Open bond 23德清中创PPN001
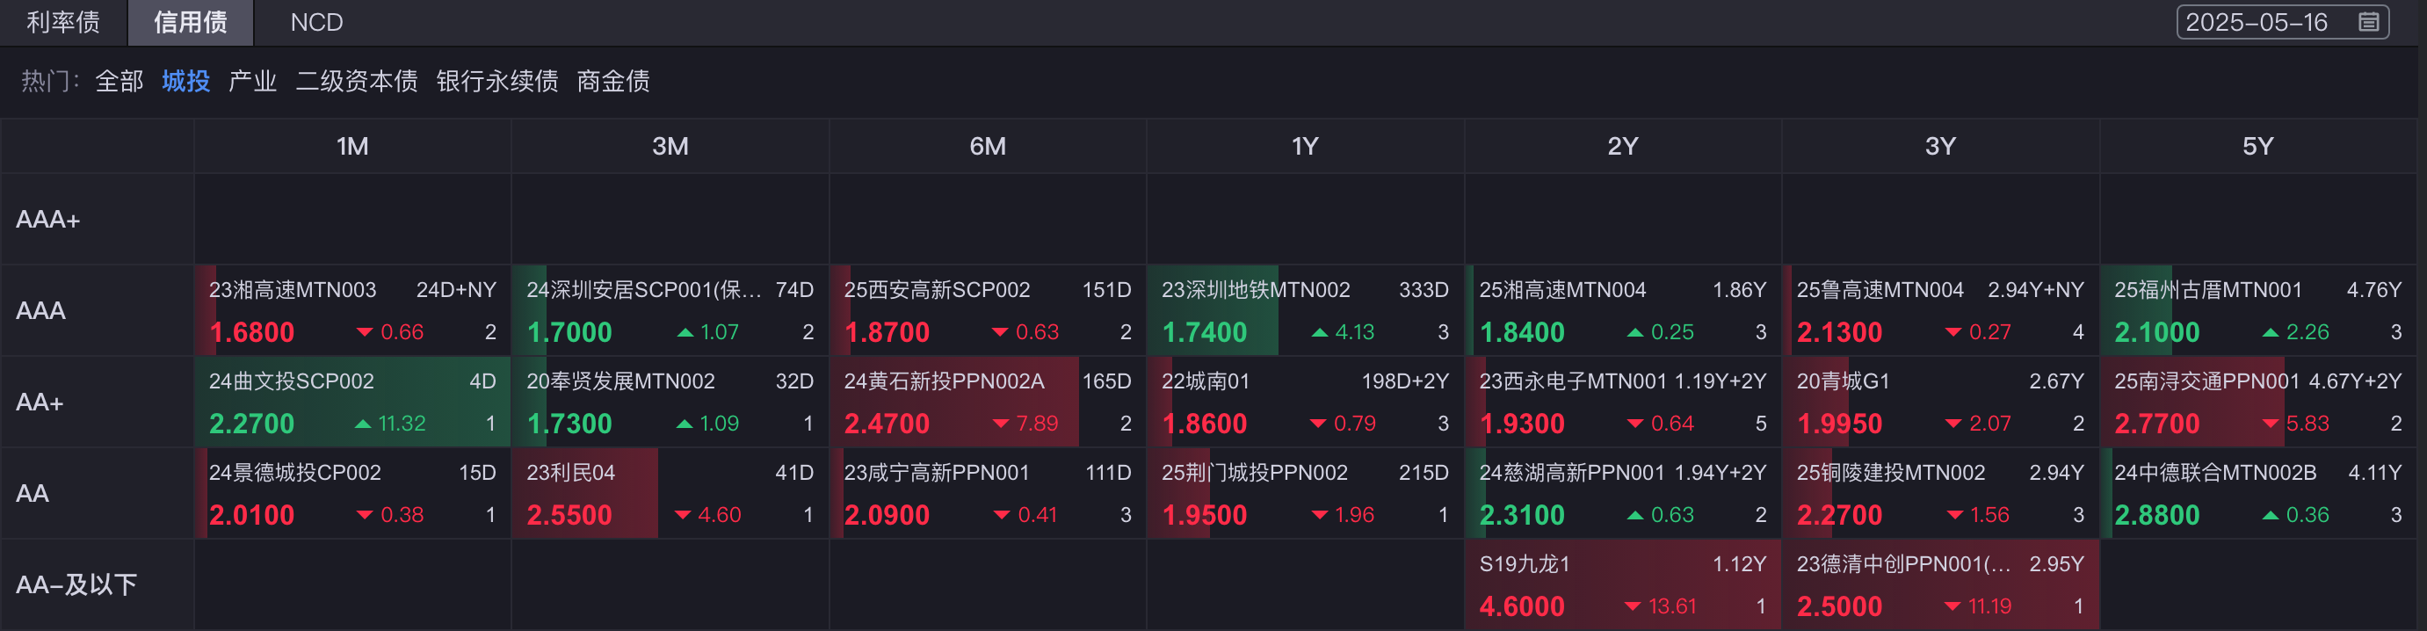Viewport: 2427px width, 631px height. (1902, 564)
